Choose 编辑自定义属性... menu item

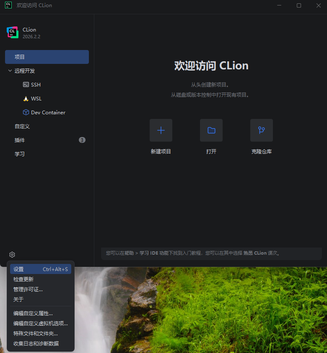(41, 313)
